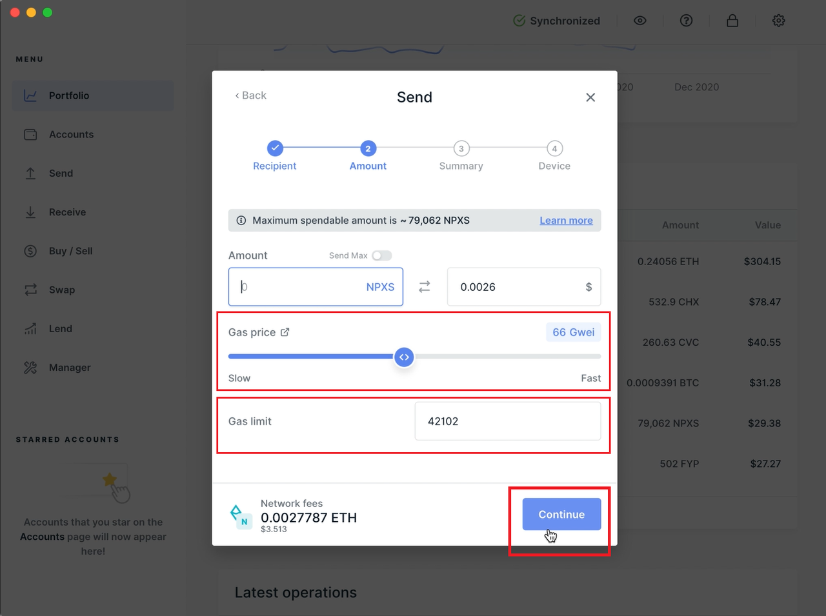Click the Device step 4 circle

point(554,148)
